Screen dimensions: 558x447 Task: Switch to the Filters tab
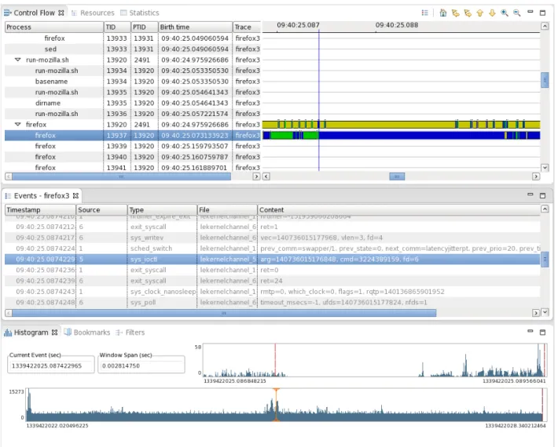click(130, 333)
